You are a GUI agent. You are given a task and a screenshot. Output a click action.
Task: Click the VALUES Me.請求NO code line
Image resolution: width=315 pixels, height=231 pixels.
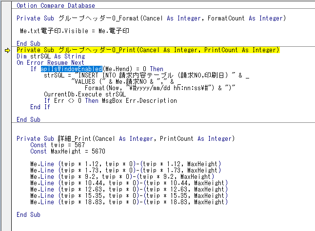126,82
